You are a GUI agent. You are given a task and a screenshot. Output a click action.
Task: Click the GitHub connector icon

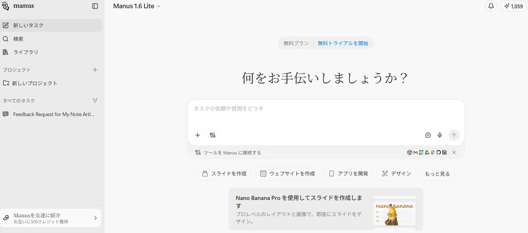coord(439,153)
